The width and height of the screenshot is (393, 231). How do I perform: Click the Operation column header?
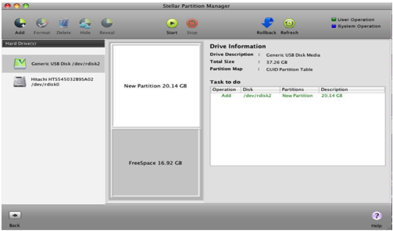click(x=226, y=89)
